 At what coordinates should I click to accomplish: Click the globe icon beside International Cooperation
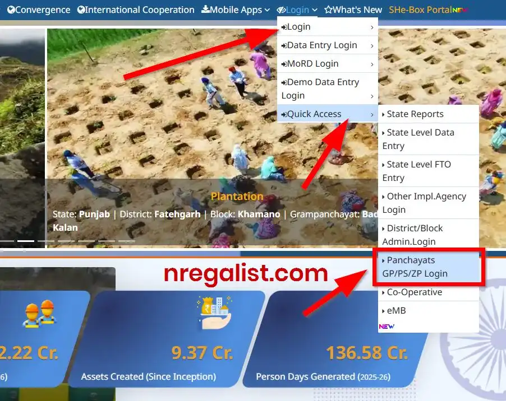[x=80, y=10]
